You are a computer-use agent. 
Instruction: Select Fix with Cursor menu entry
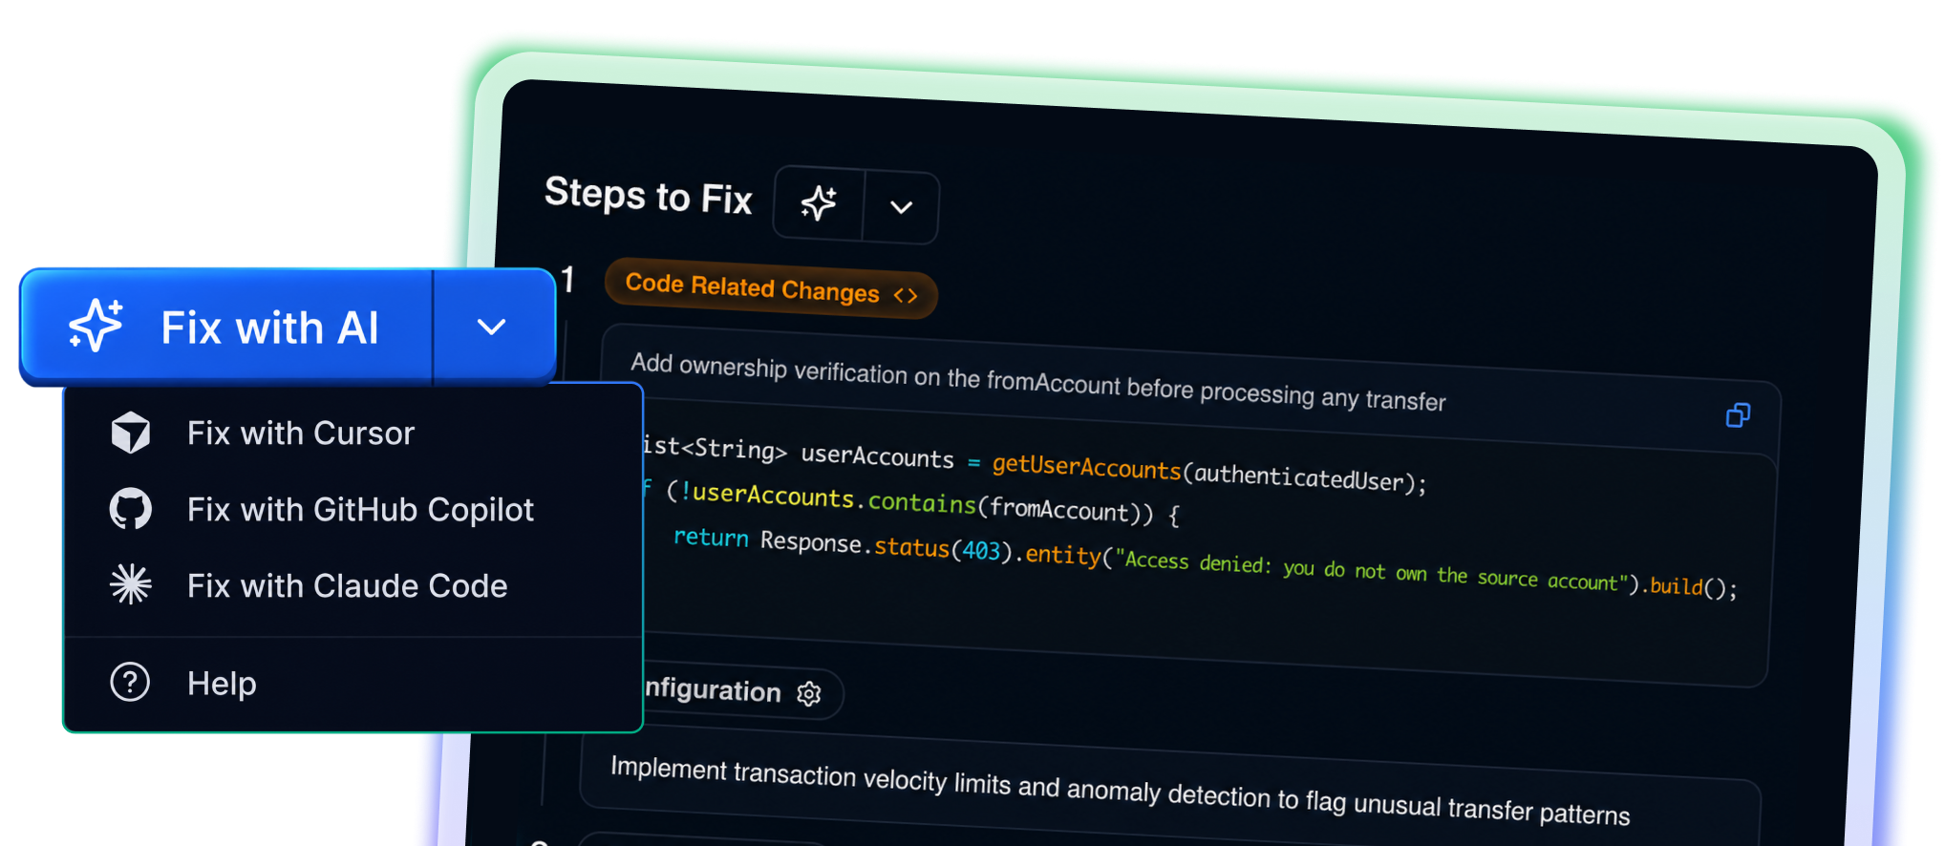353,434
